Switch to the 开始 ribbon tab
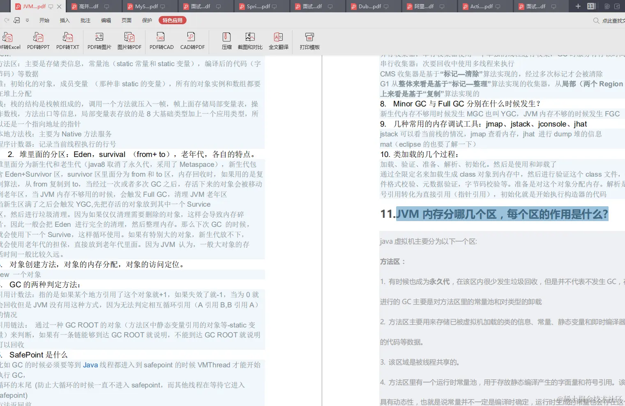 click(x=44, y=20)
